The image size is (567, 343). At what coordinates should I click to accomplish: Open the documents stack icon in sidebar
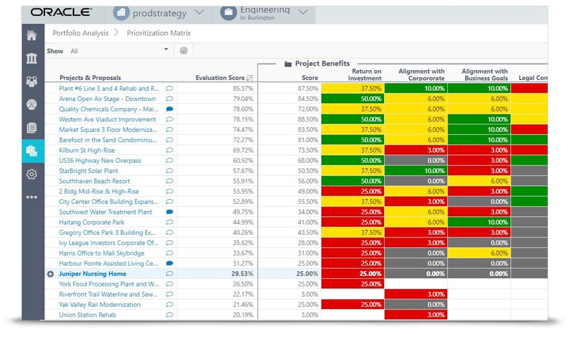pos(32,127)
